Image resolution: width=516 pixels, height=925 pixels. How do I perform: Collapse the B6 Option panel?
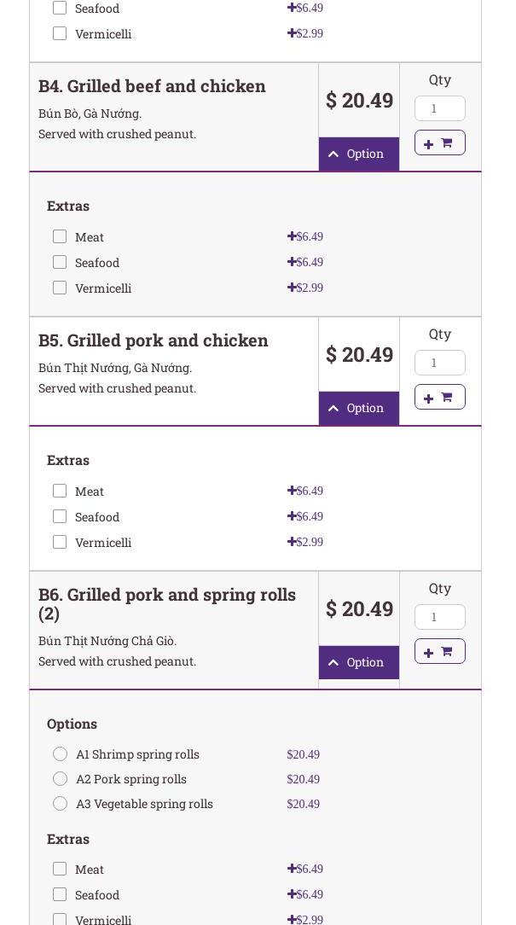[358, 662]
